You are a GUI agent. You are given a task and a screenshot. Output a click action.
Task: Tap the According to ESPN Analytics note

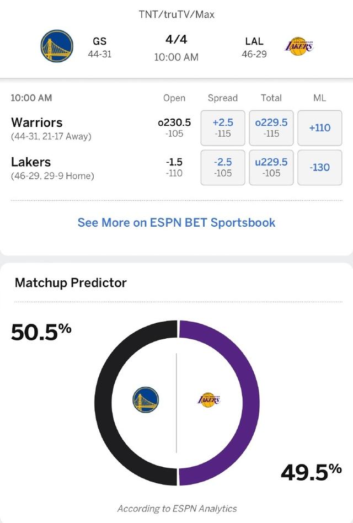176,509
